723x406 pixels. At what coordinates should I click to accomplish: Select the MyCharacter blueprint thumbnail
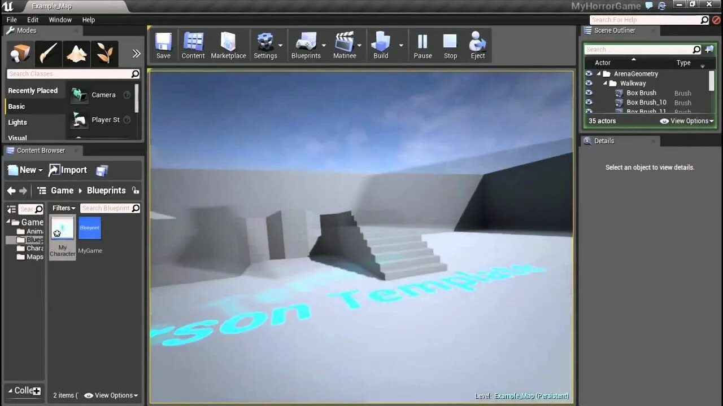coord(62,238)
